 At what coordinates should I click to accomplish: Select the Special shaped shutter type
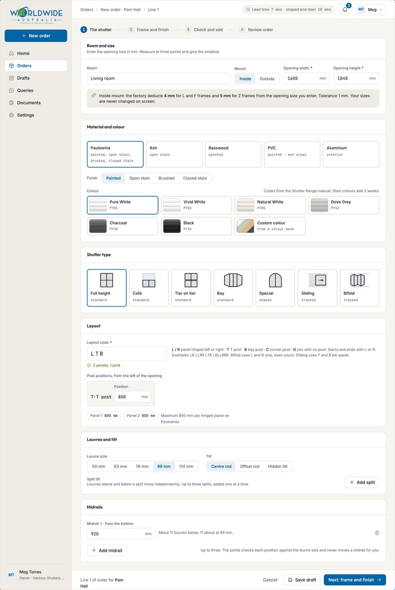point(275,288)
